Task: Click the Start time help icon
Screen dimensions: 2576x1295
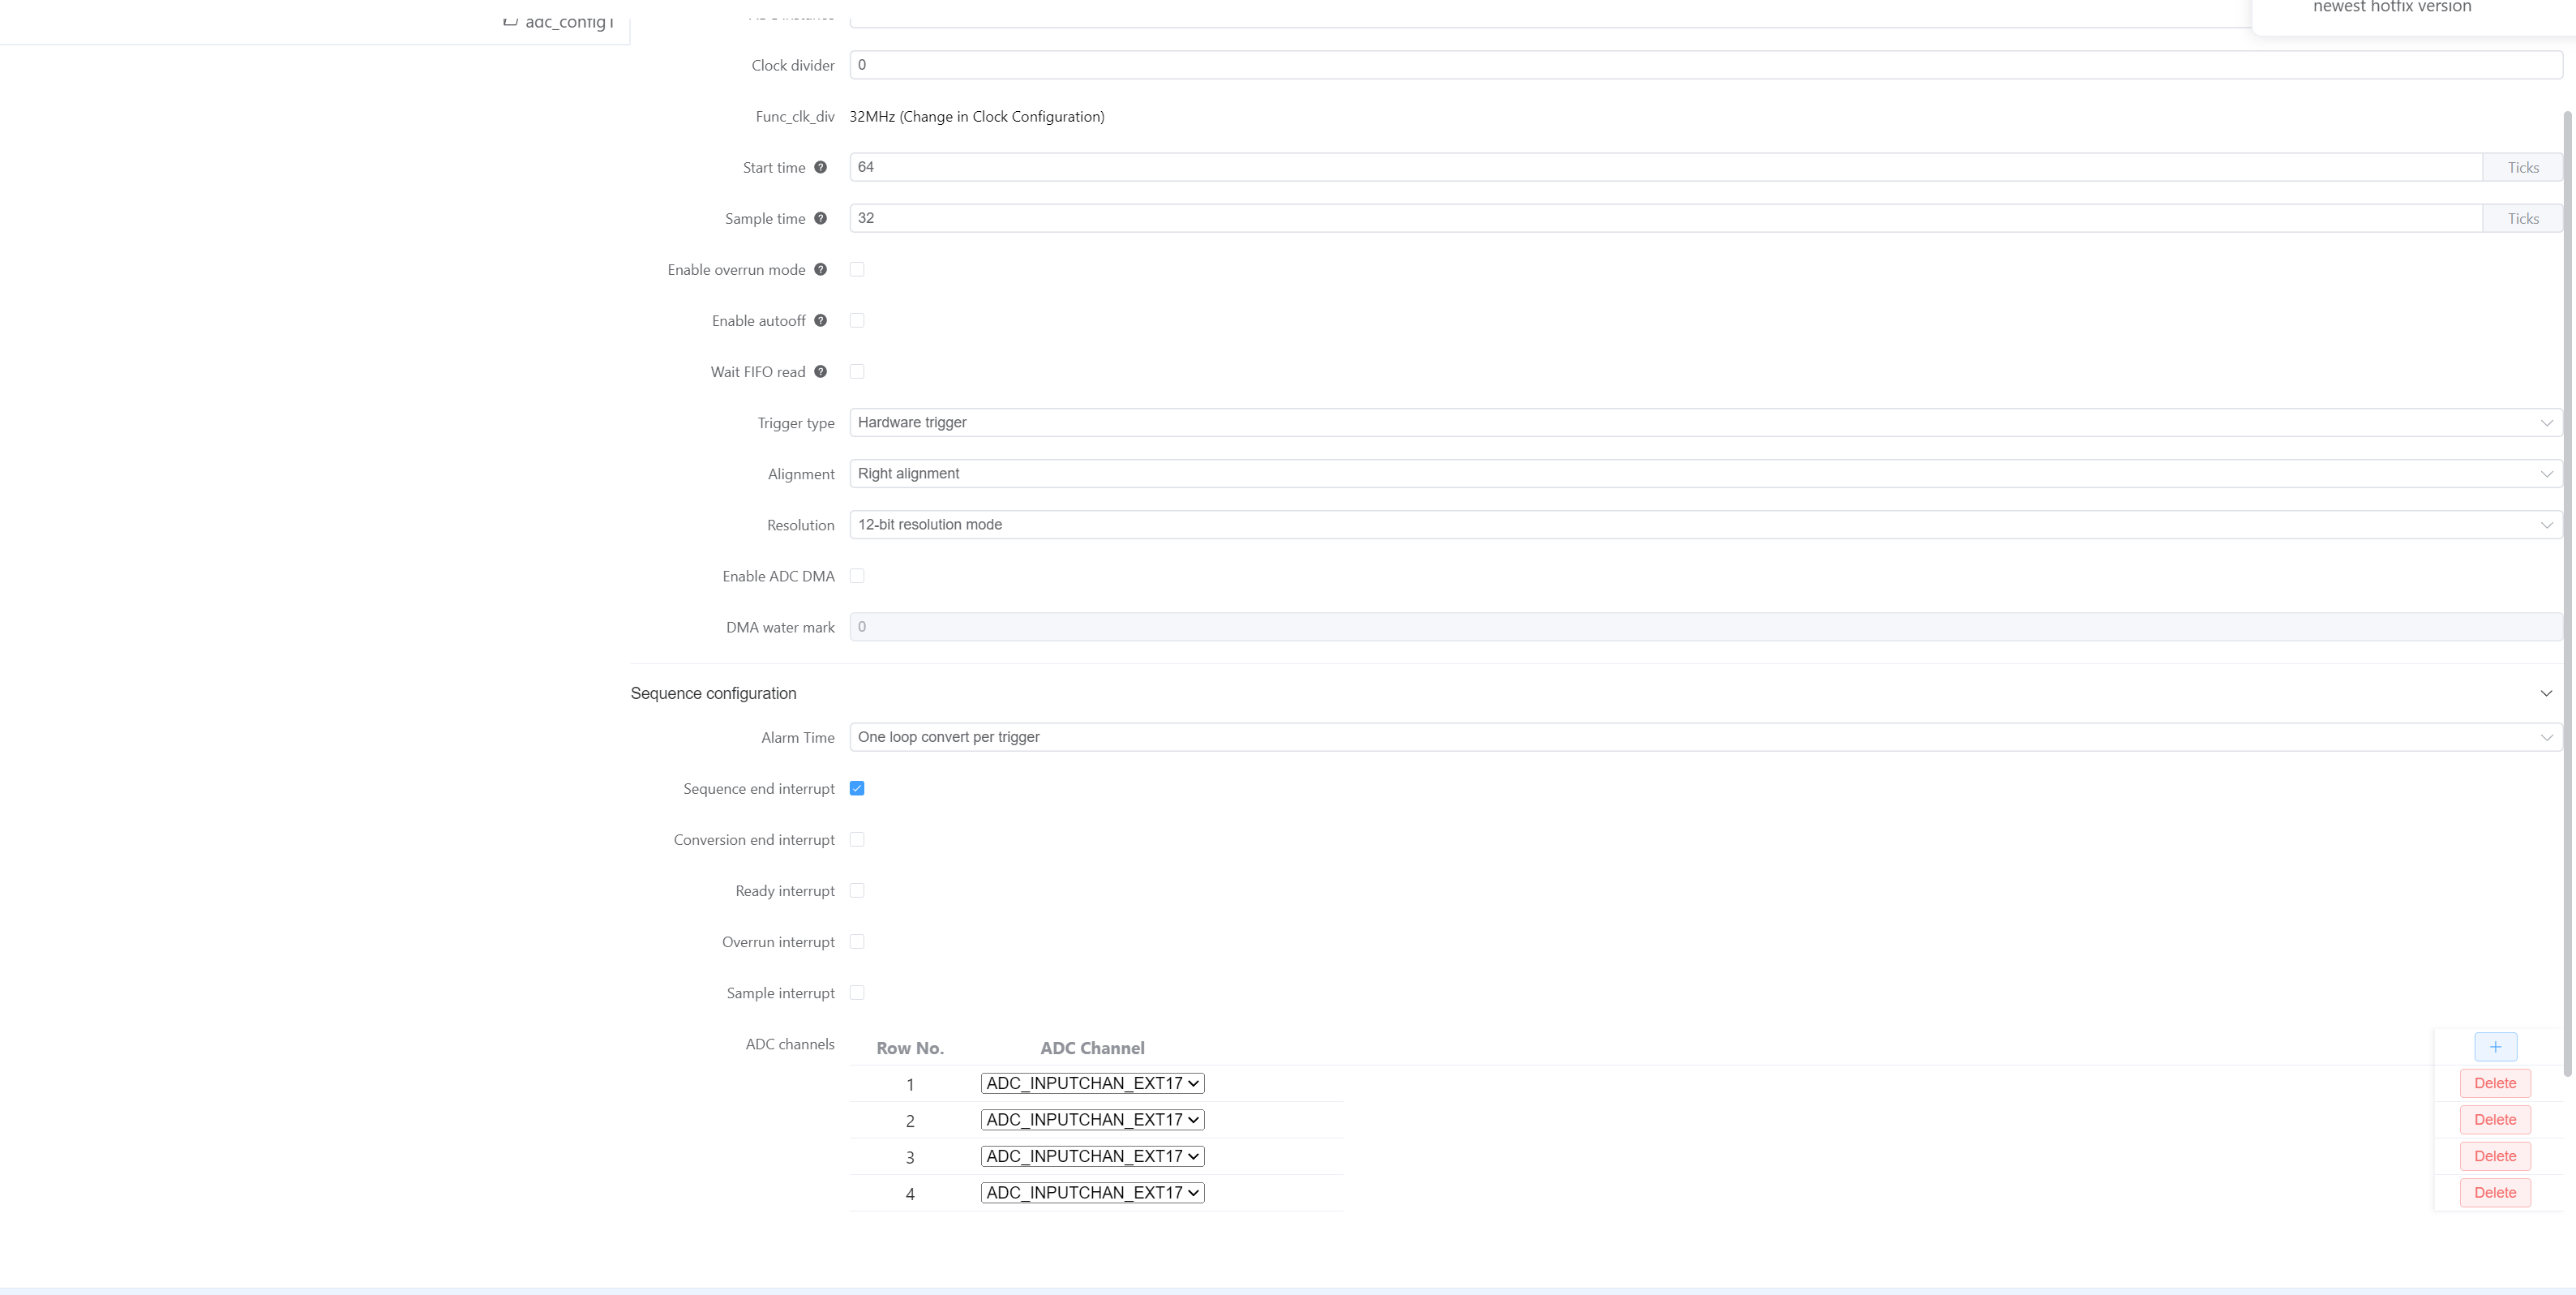Action: (820, 167)
